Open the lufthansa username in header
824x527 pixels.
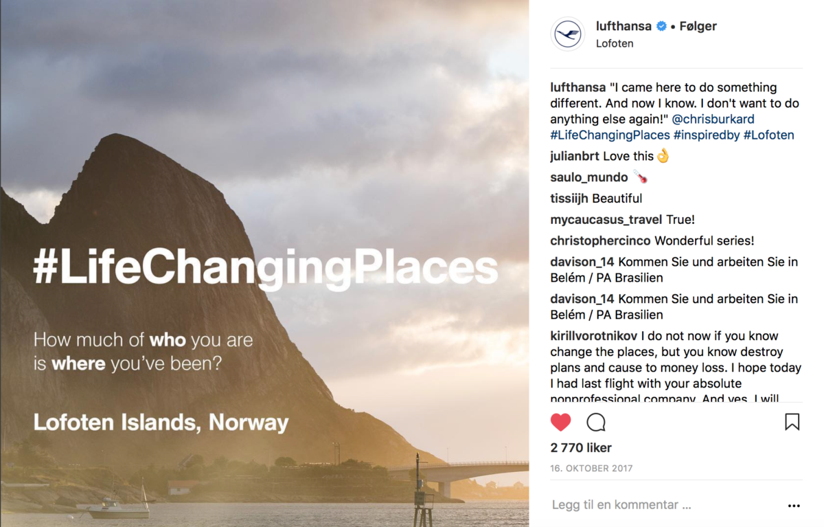pyautogui.click(x=623, y=26)
